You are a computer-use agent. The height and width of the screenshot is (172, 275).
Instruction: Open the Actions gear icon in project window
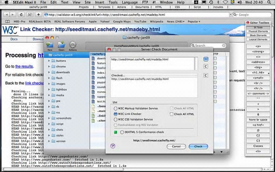(x=73, y=44)
